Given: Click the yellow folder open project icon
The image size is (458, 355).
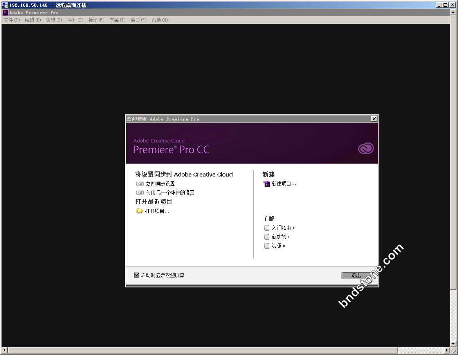Looking at the screenshot, I should tap(139, 211).
